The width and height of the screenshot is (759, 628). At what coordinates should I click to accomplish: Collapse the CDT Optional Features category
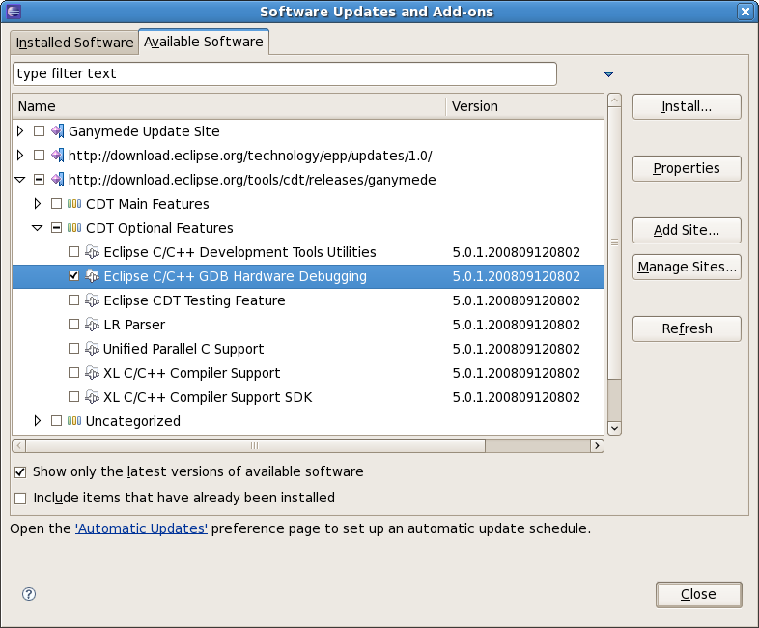(x=38, y=228)
